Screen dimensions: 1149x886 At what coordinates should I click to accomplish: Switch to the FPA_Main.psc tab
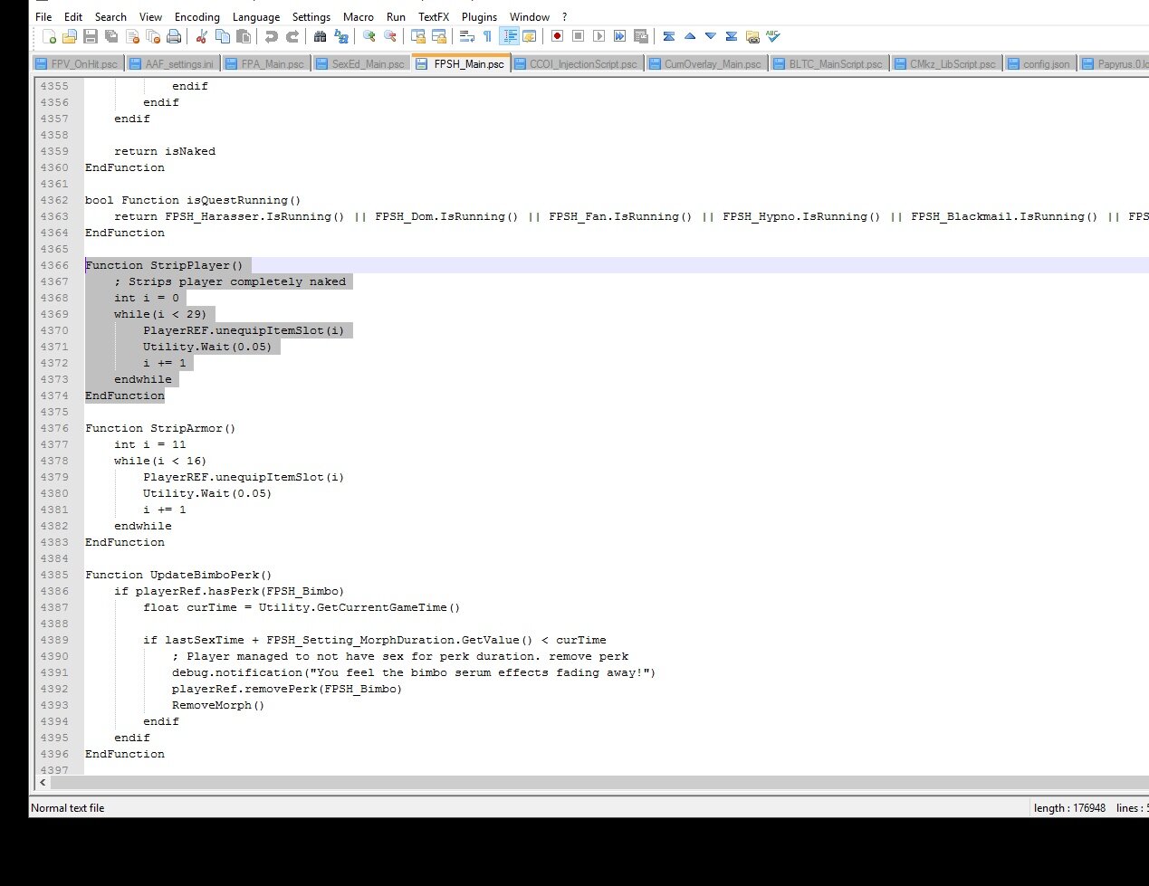point(265,63)
